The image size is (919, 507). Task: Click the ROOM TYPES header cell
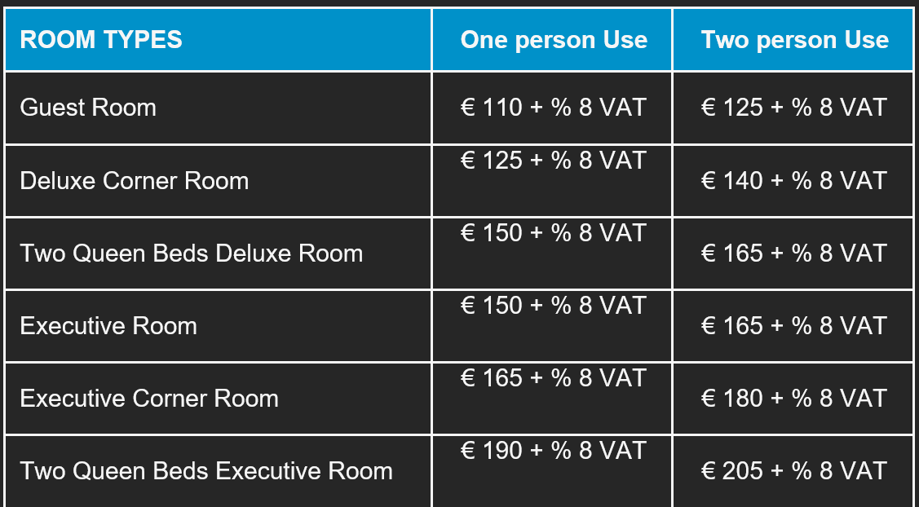[101, 39]
